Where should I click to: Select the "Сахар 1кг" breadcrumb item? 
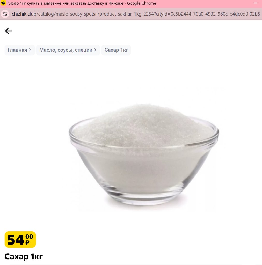click(116, 50)
